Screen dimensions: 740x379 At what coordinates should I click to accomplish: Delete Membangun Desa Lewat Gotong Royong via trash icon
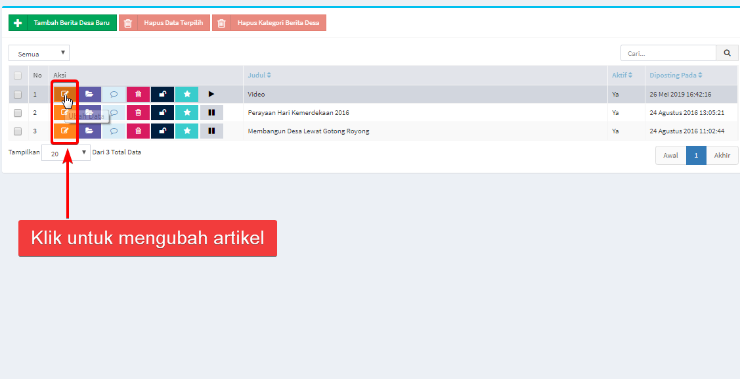[139, 131]
